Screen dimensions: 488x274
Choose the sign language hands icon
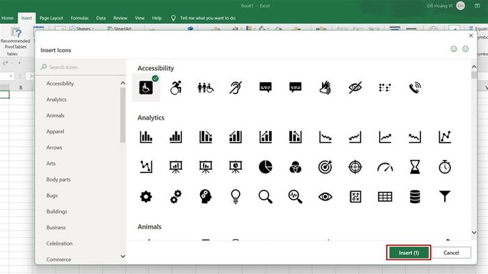click(x=326, y=88)
